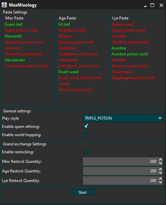Choose Torstol potion (unf) entry
Screen dimensions: 166x205
[x=75, y=90]
